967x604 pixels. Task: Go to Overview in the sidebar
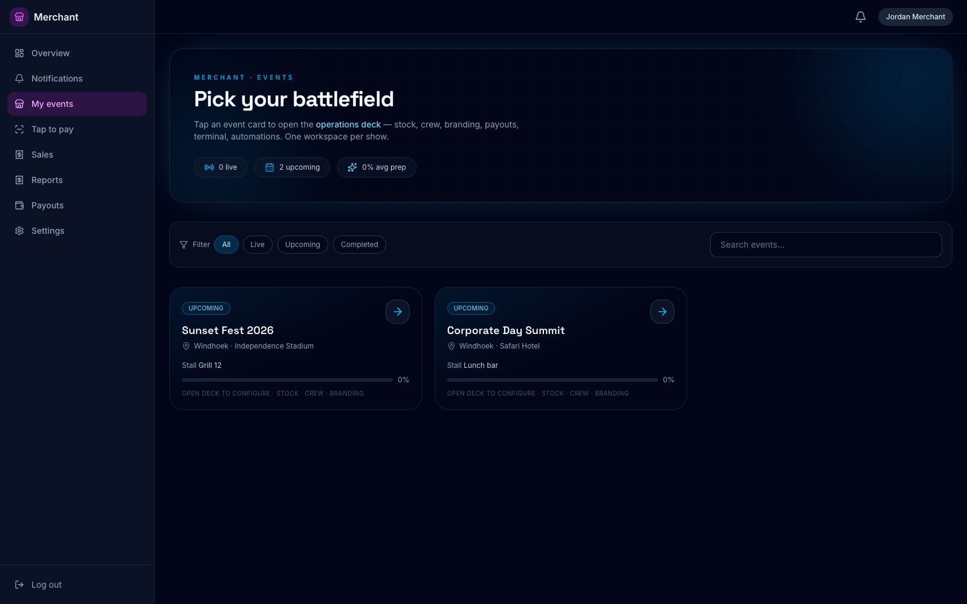click(x=77, y=53)
